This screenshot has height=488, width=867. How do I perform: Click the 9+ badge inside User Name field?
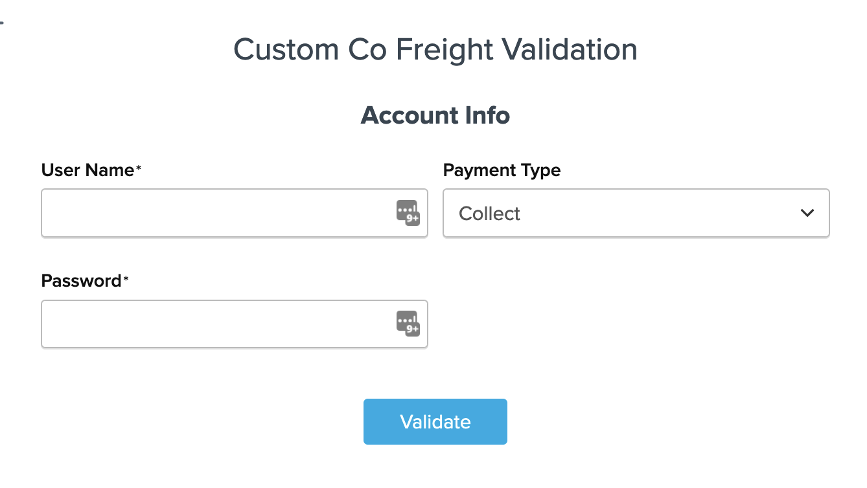pos(413,219)
